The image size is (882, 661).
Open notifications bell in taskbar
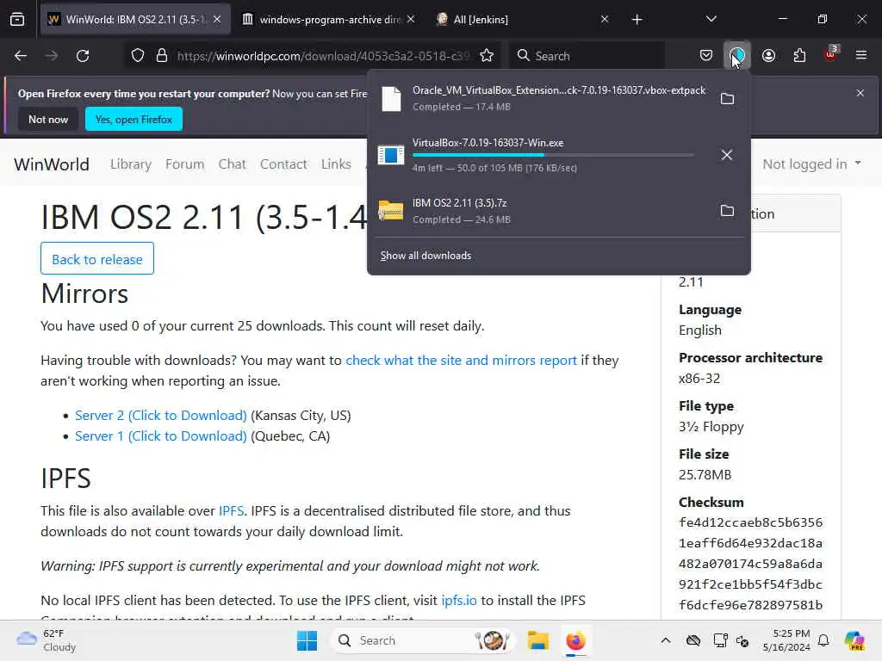pyautogui.click(x=823, y=640)
